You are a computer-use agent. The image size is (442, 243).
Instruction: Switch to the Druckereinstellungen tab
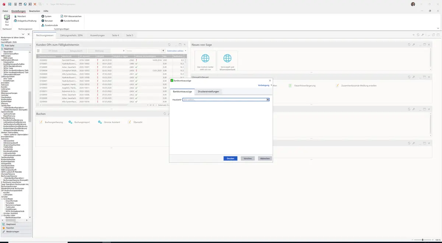[208, 91]
